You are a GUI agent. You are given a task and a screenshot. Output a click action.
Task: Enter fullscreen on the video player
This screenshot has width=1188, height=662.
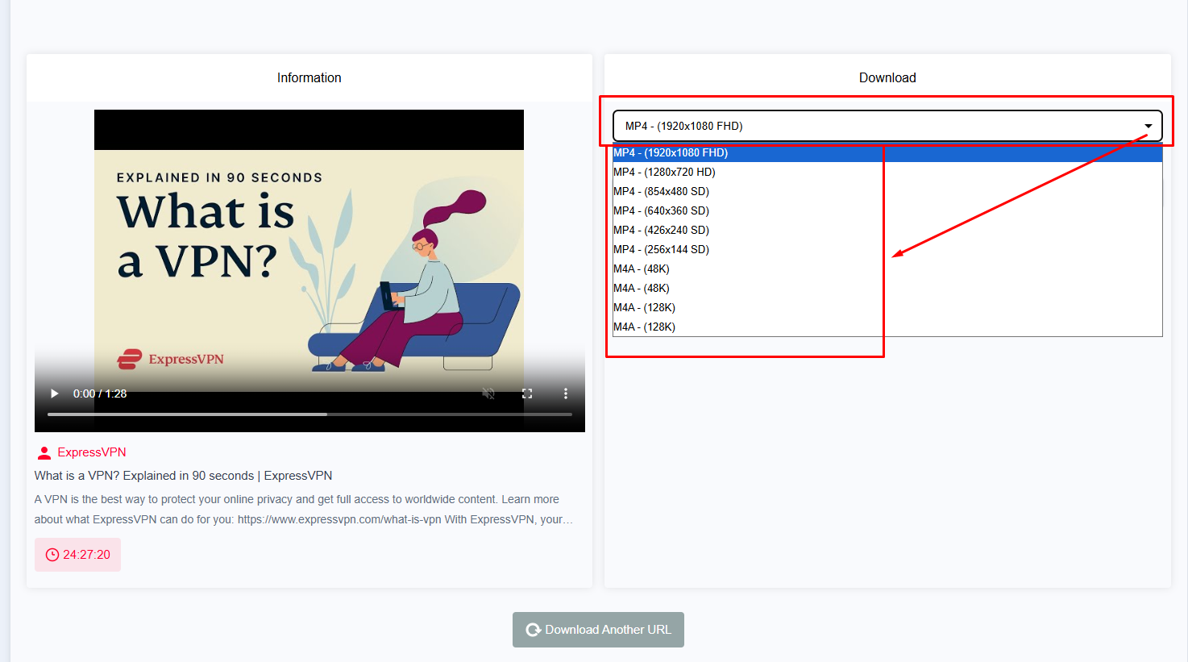[x=527, y=393]
